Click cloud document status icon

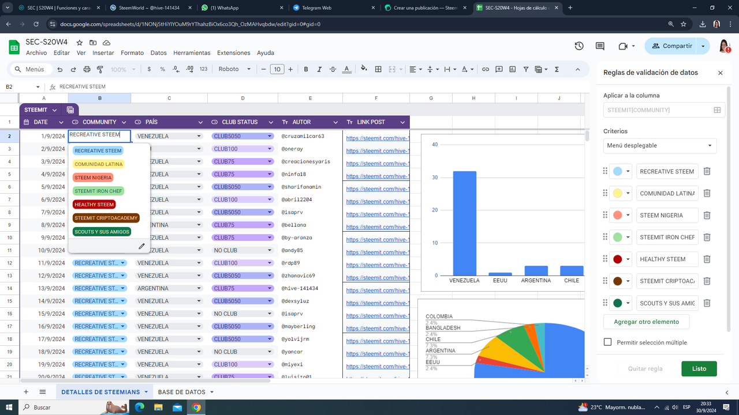coord(107,43)
